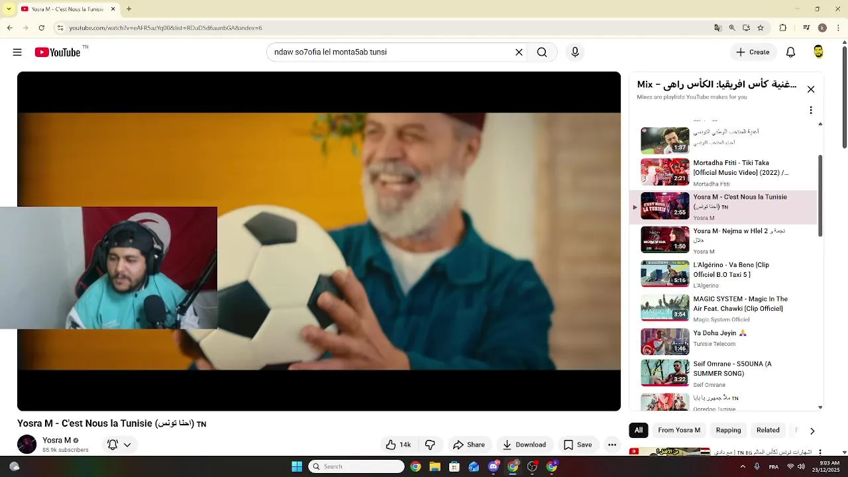Save video to a playlist
This screenshot has height=477, width=848.
click(578, 445)
